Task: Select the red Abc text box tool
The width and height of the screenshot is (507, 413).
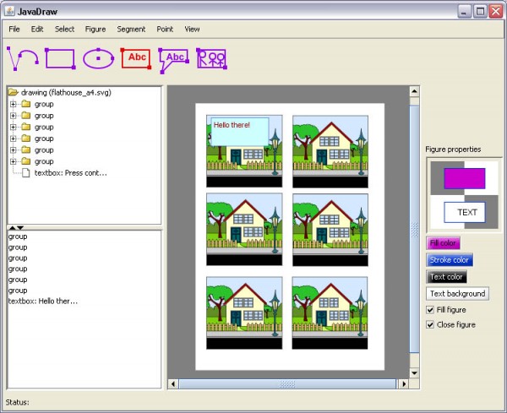Action: [136, 57]
